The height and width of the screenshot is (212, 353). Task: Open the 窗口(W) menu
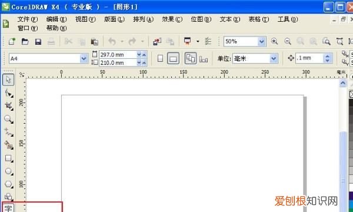click(x=28, y=28)
